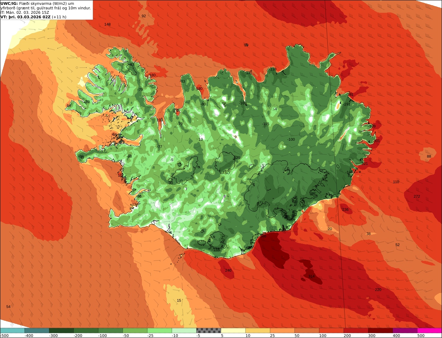
Task: Click the '236' value off the southeast coast
Action: coord(345,209)
